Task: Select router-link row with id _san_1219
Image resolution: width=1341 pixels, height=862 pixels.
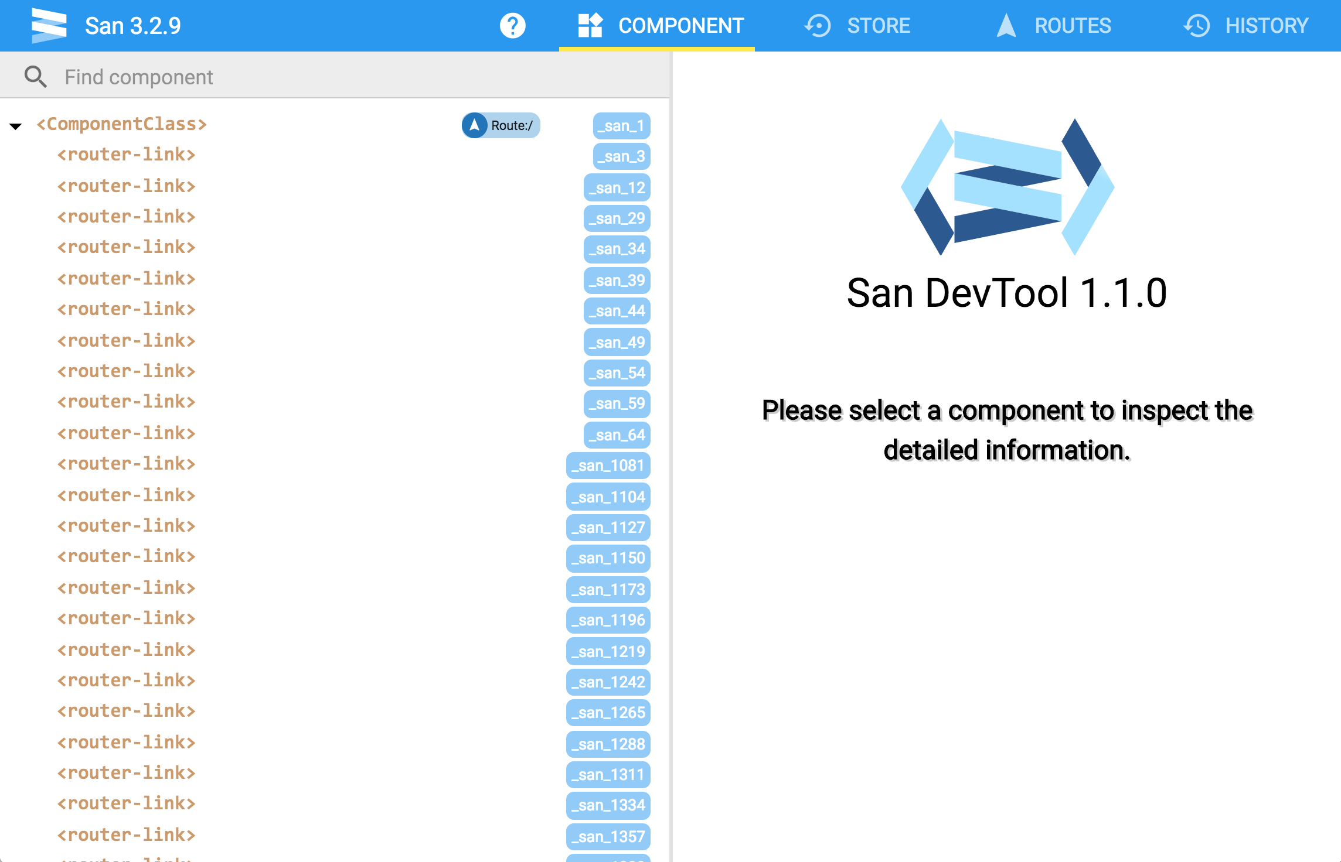Action: (x=334, y=651)
